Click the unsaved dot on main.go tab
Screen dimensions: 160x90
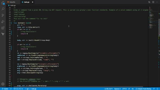point(32,2)
